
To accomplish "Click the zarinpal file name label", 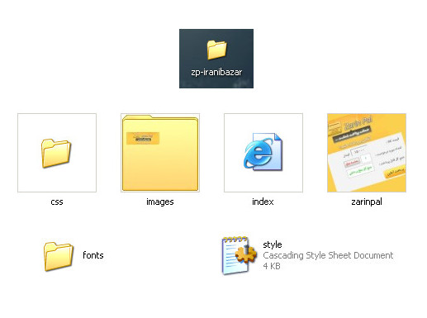I will click(x=367, y=202).
